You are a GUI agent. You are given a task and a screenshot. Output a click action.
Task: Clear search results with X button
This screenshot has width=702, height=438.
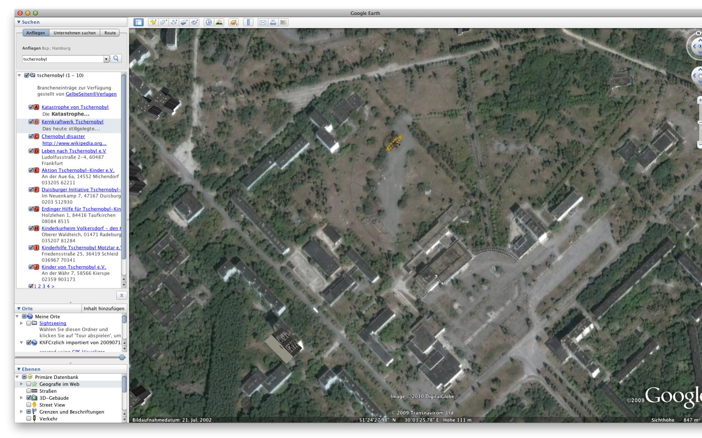(121, 295)
